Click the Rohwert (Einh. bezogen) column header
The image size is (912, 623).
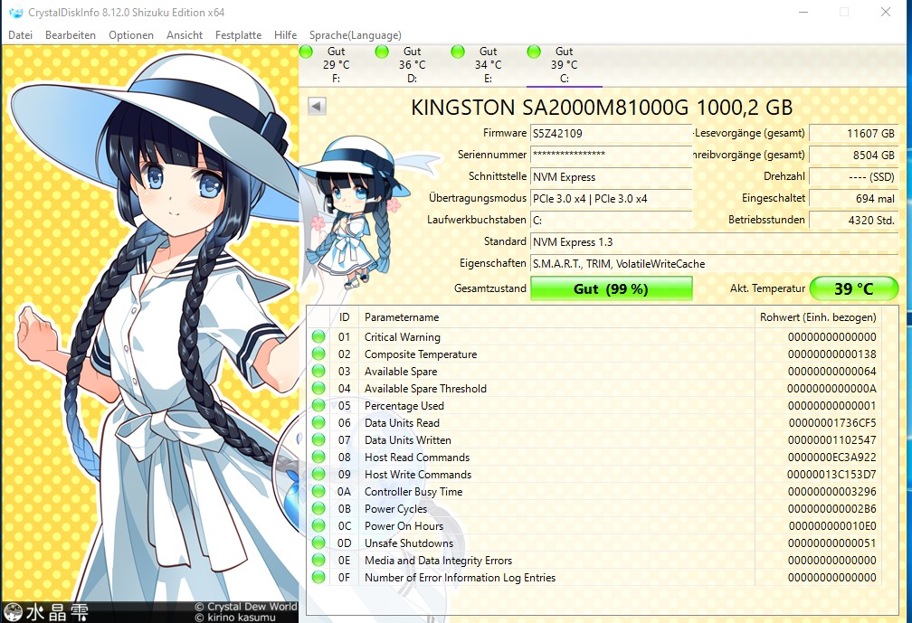818,316
